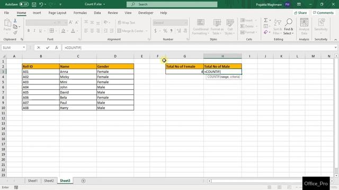Open the Help tab
Screen dimensions: 339x190
[164, 13]
